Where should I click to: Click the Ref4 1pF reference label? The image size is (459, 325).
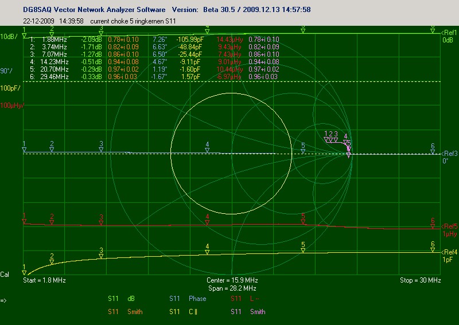(449, 256)
